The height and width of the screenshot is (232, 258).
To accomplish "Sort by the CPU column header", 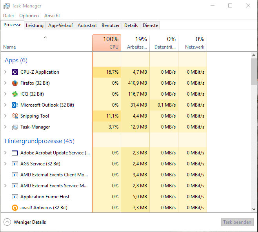I will pyautogui.click(x=107, y=43).
